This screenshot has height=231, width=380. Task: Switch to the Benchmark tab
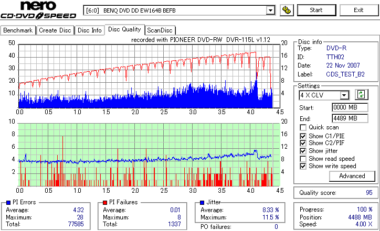pyautogui.click(x=18, y=30)
